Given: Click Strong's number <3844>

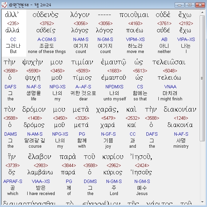Looking at the screenshot, I should 69,165.
